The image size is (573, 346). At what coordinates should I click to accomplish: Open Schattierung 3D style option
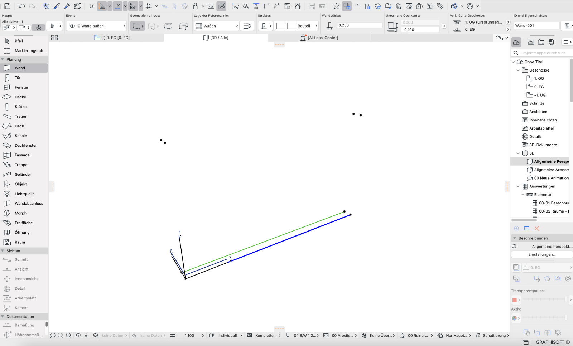click(x=492, y=336)
